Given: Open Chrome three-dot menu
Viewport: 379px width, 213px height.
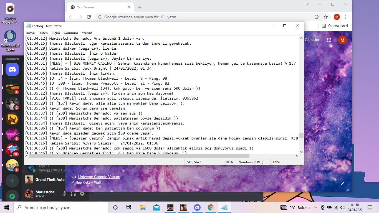Looking at the screenshot, I should click(x=346, y=17).
